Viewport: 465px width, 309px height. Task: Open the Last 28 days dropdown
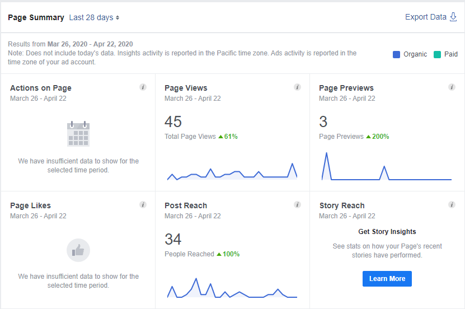point(94,17)
